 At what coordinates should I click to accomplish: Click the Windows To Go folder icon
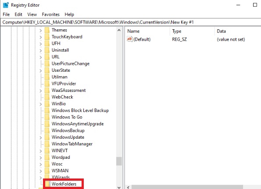click(x=47, y=117)
